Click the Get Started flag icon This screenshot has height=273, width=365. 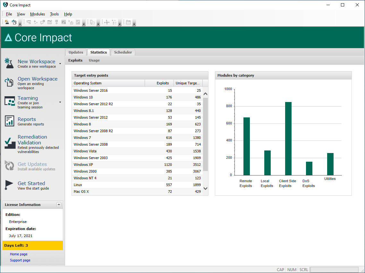9,185
